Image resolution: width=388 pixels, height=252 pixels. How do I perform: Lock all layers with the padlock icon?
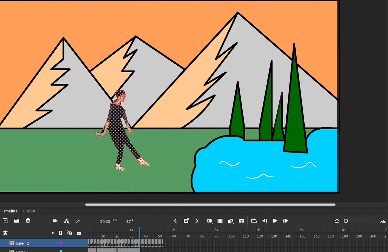point(79,233)
